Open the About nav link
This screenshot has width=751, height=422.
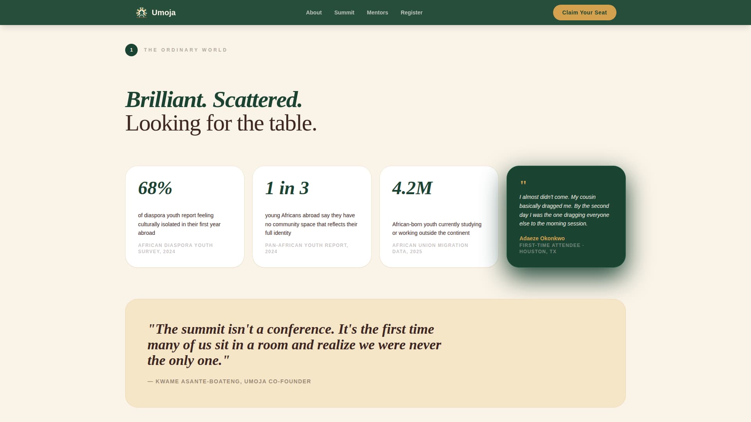coord(314,13)
